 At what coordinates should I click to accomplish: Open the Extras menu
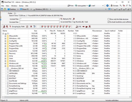click(21, 6)
